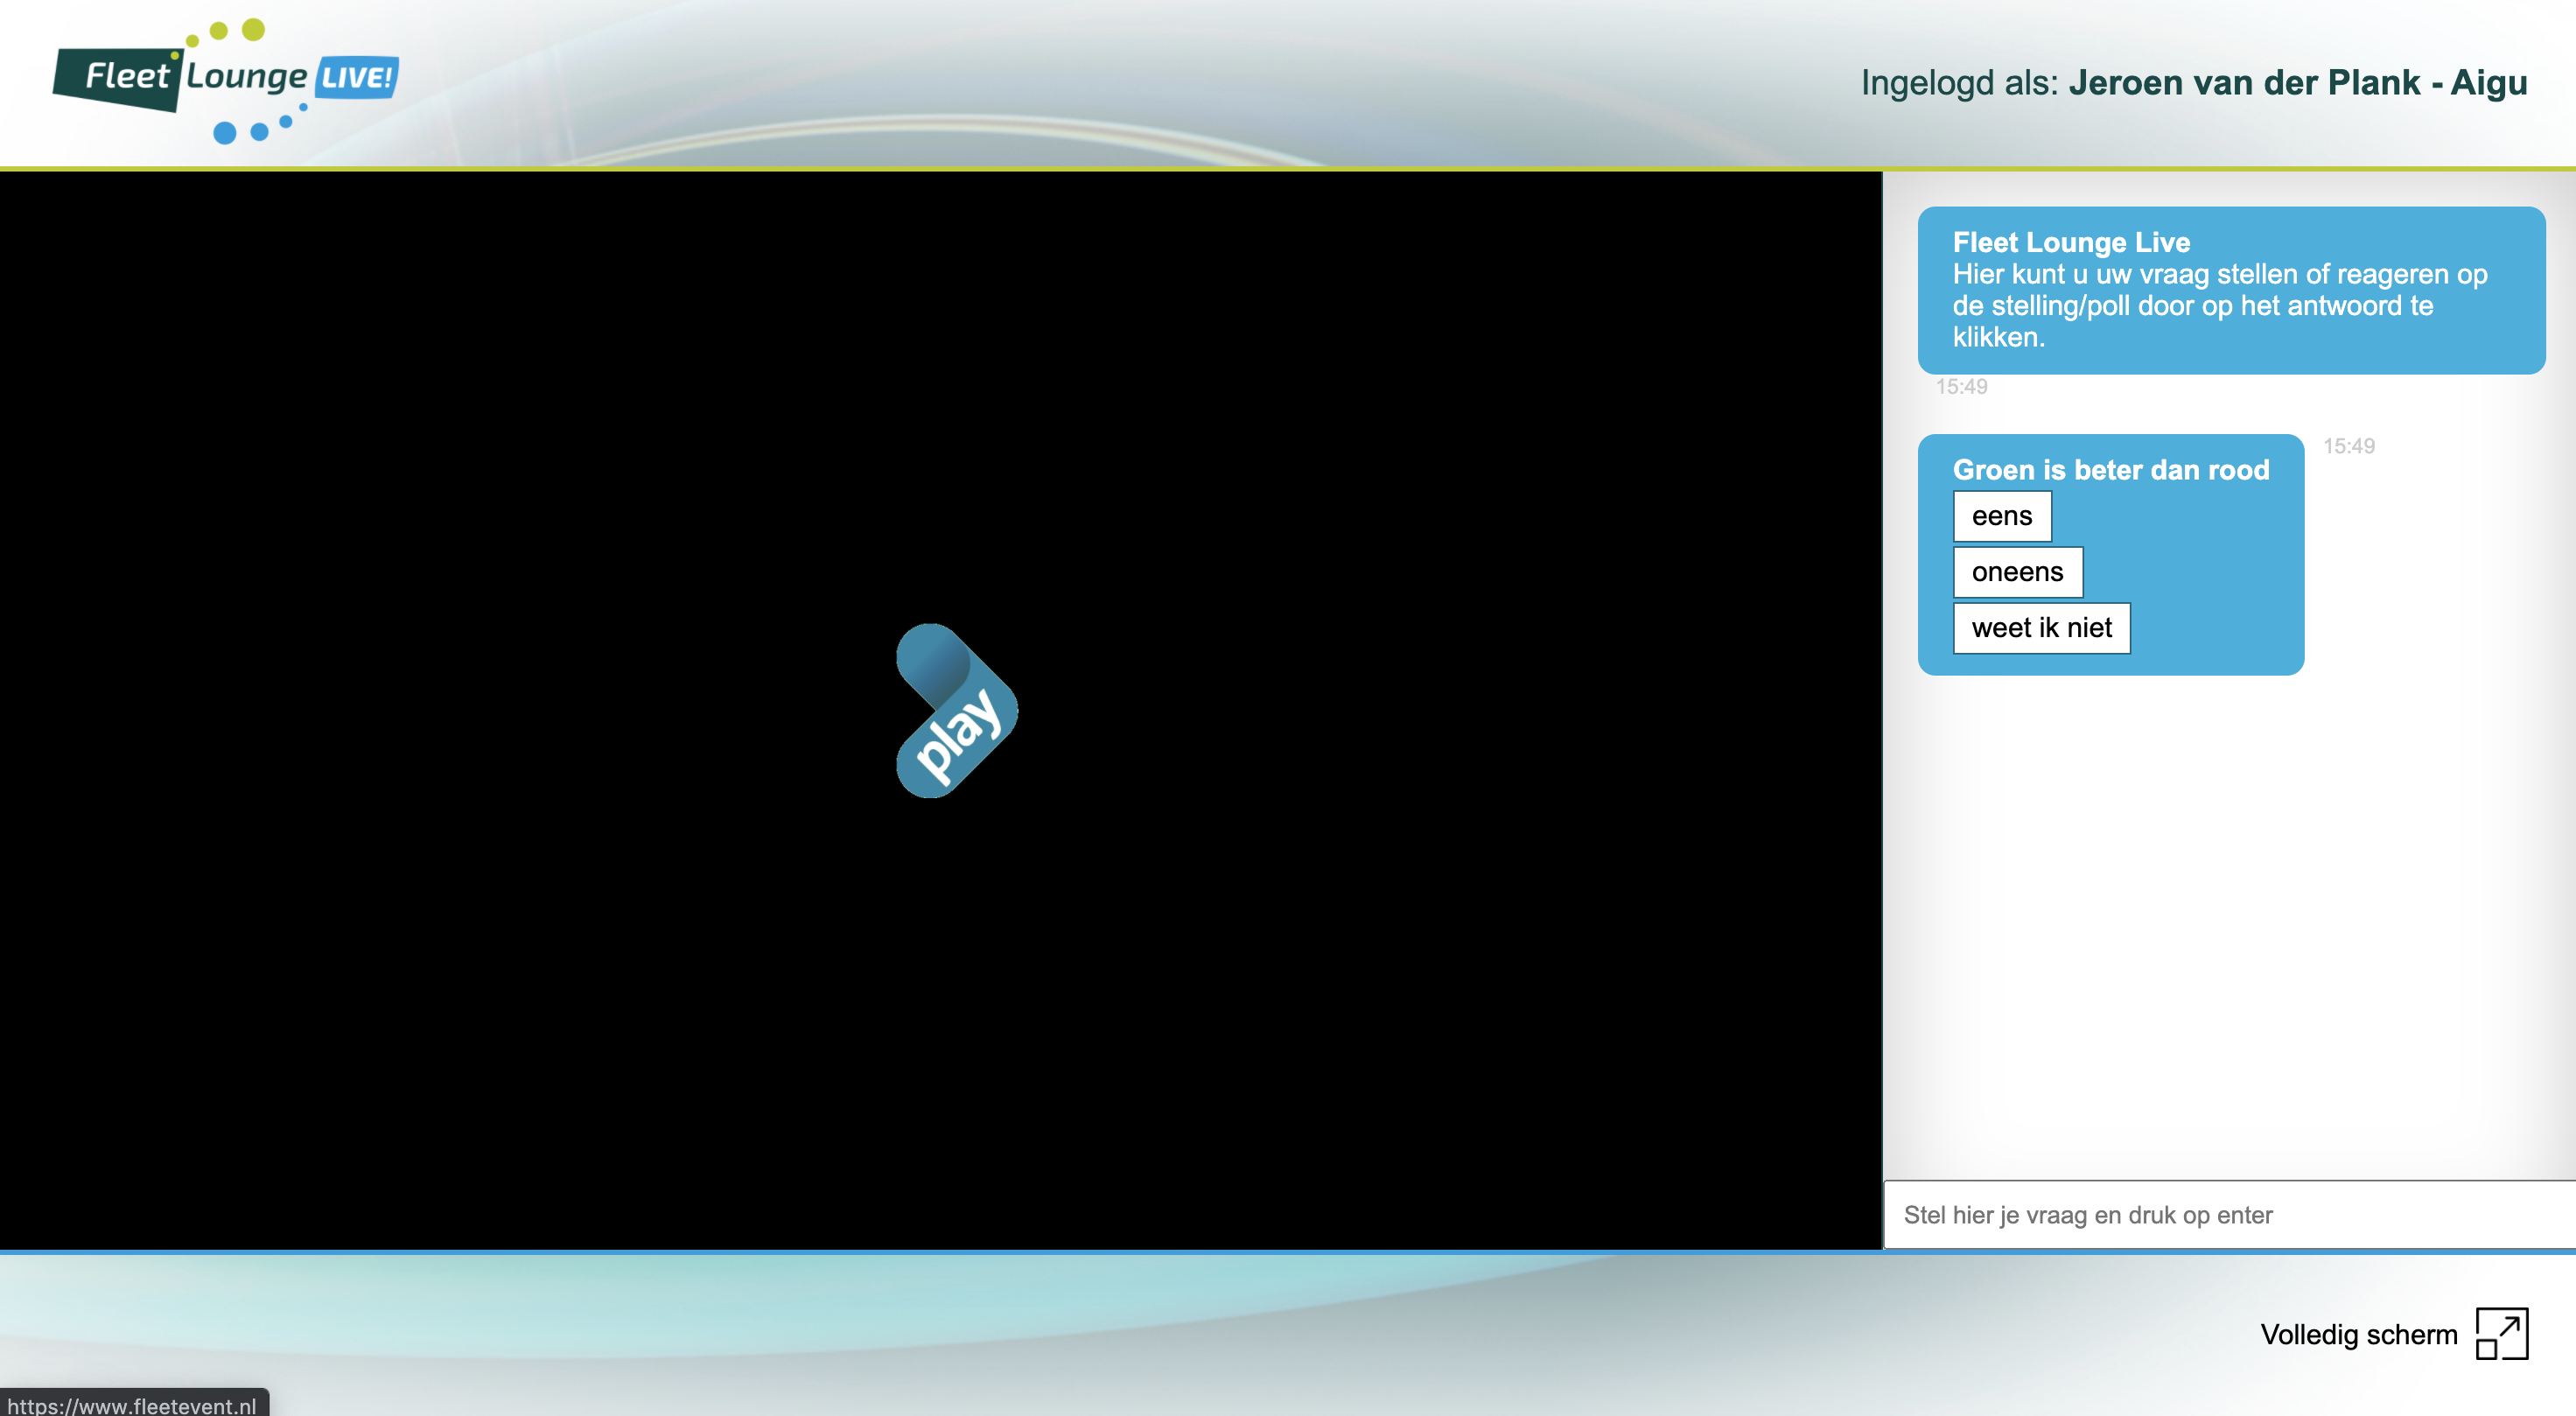Viewport: 2576px width, 1416px height.
Task: Start the video with the play icon
Action: pos(957,710)
